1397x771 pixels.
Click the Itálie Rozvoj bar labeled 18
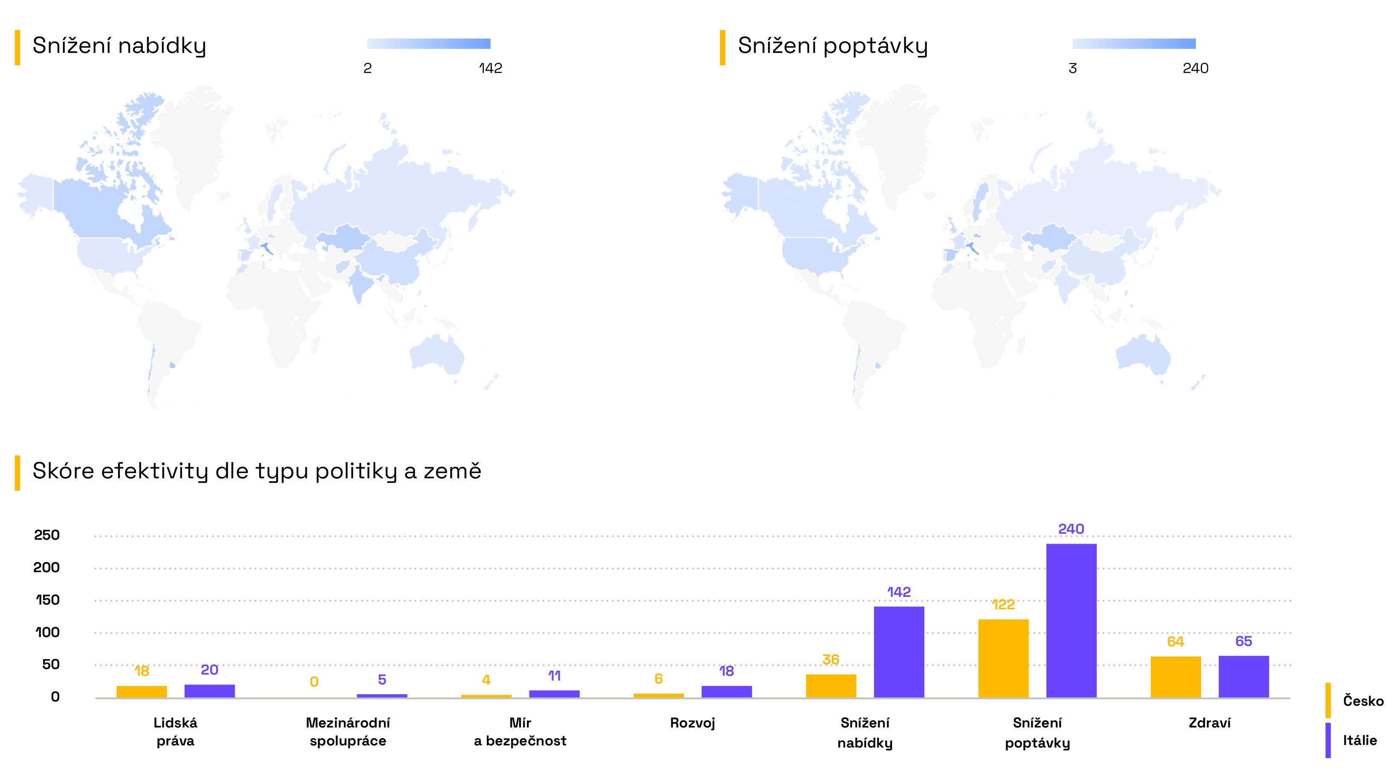(x=726, y=691)
